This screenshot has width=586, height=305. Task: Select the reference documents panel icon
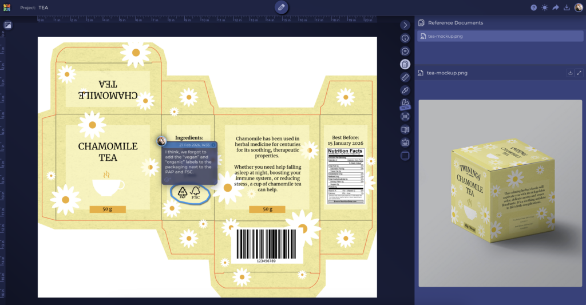(405, 64)
